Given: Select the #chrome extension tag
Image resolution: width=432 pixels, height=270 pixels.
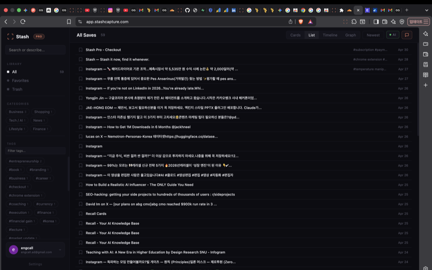Looking at the screenshot, I should pyautogui.click(x=26, y=195).
